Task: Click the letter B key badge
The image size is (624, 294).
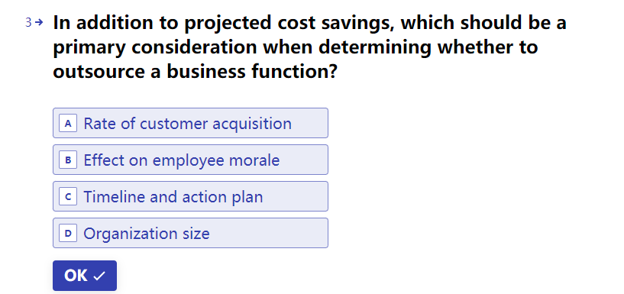Action: pyautogui.click(x=68, y=160)
